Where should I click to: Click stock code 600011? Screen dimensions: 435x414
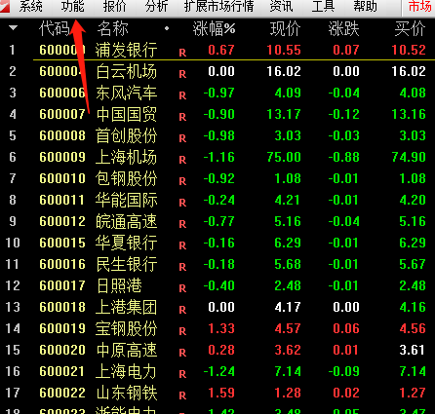point(62,200)
